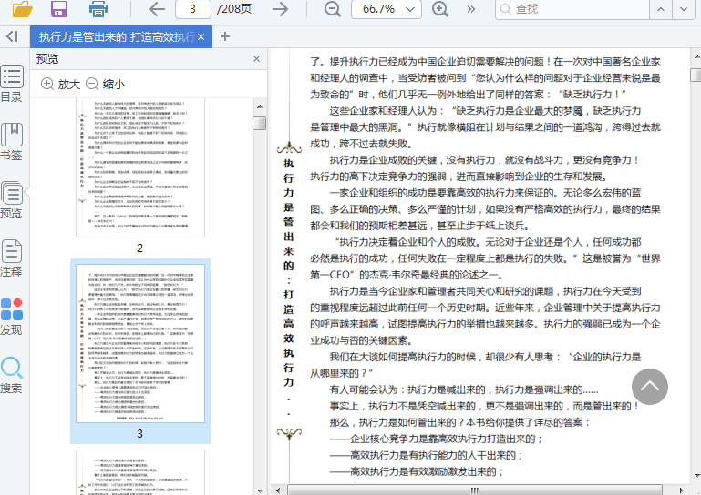The width and height of the screenshot is (701, 495).
Task: Collapse the left sidebar panel
Action: (x=12, y=36)
